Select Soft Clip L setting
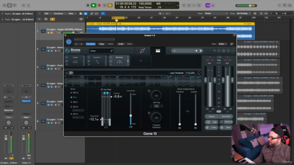The width and height of the screenshot is (294, 165). coord(152,106)
